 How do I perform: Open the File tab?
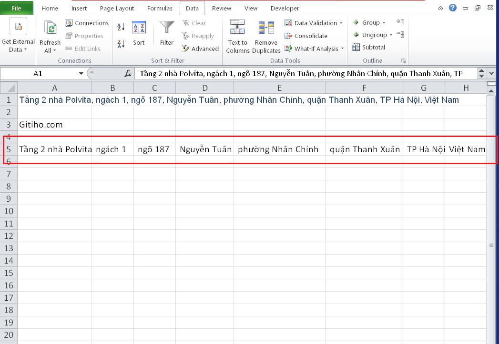click(16, 8)
